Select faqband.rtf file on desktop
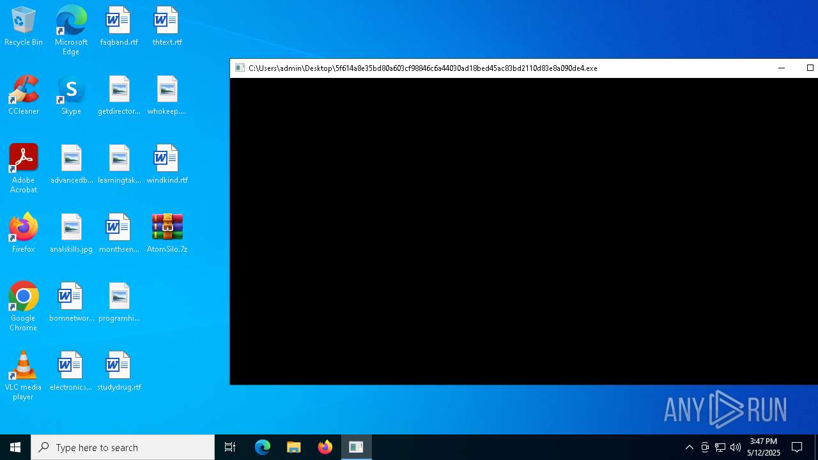Image resolution: width=818 pixels, height=460 pixels. click(x=119, y=27)
